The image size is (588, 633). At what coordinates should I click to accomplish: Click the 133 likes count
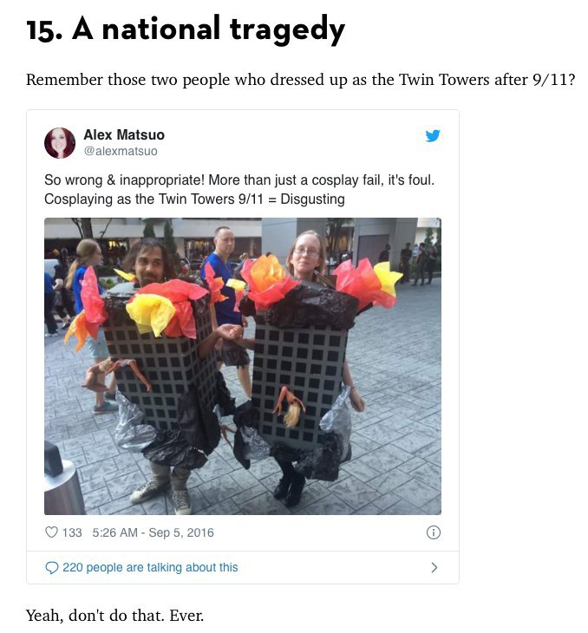tap(72, 532)
